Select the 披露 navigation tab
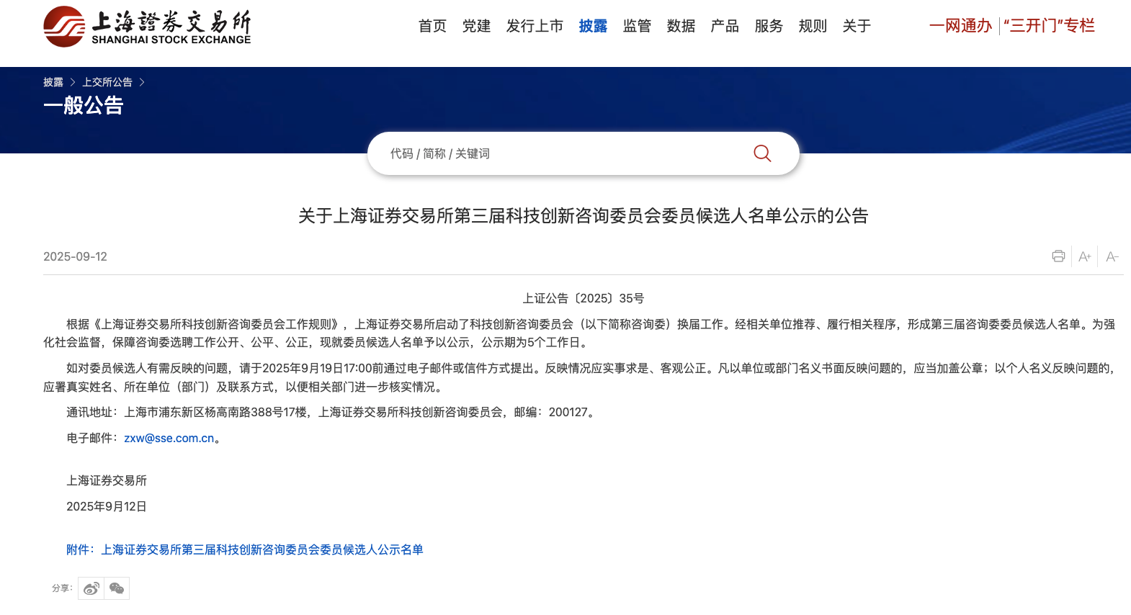The width and height of the screenshot is (1131, 615). (593, 26)
